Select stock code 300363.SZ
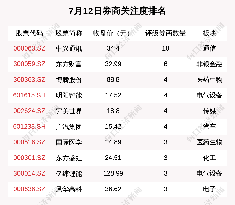235x205 pixels. tap(29, 80)
